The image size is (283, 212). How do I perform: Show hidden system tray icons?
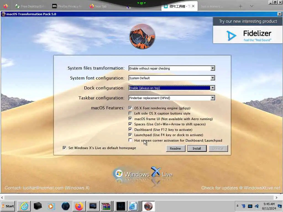(x=237, y=206)
